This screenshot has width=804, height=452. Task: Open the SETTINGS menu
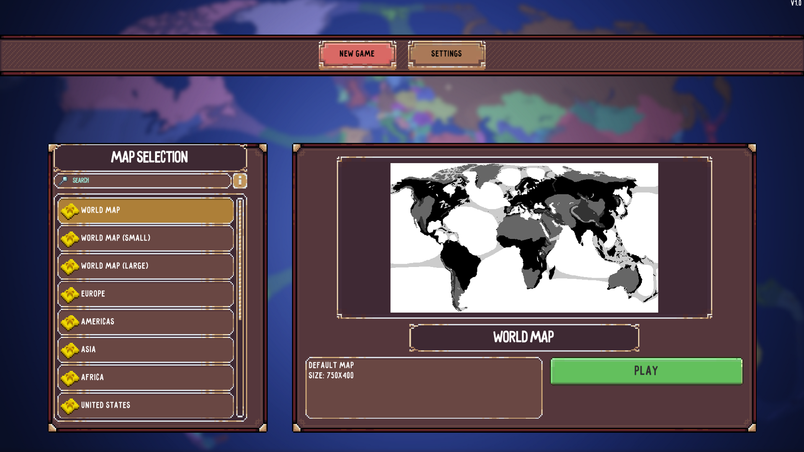[x=446, y=54]
